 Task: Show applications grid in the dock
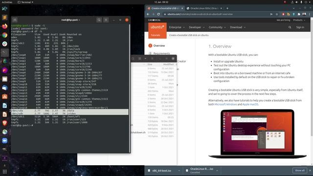[x=4, y=172]
